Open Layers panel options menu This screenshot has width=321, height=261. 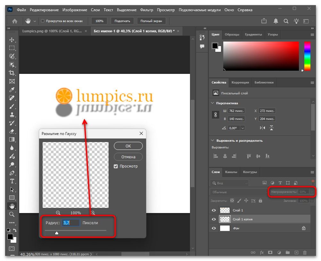[x=312, y=172]
